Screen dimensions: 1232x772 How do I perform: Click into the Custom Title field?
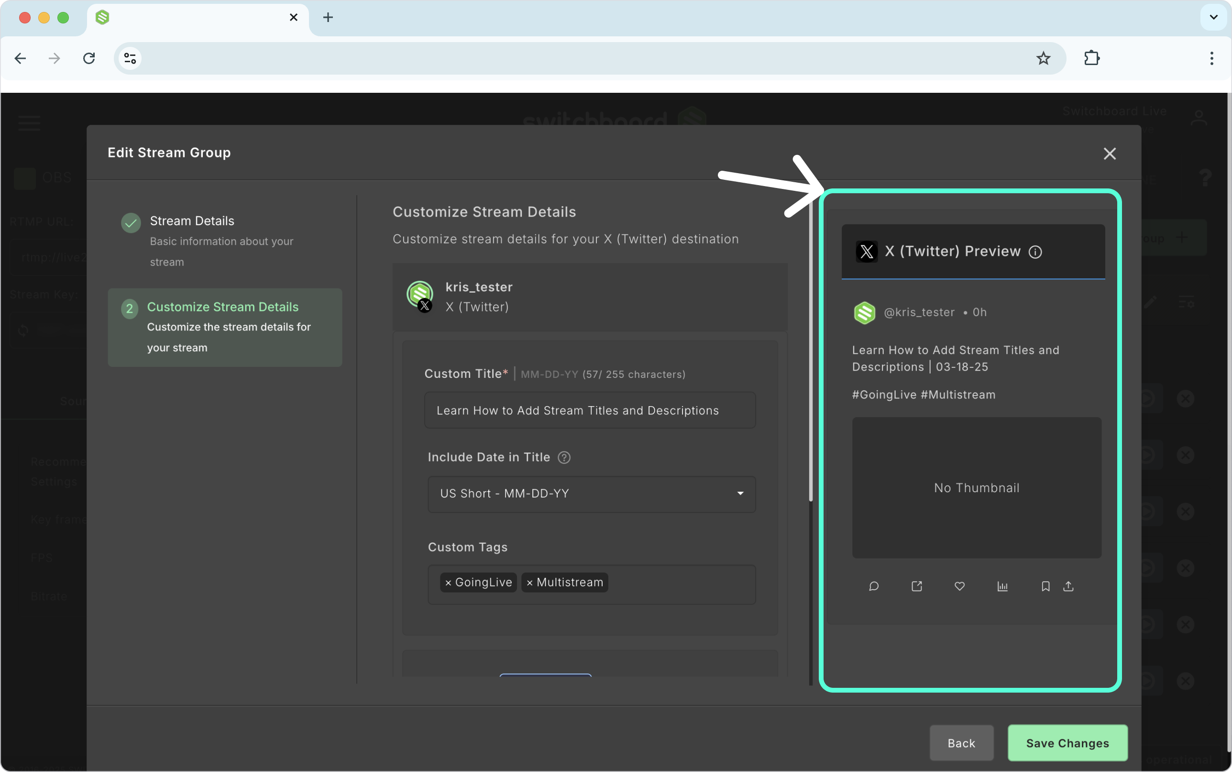(590, 410)
